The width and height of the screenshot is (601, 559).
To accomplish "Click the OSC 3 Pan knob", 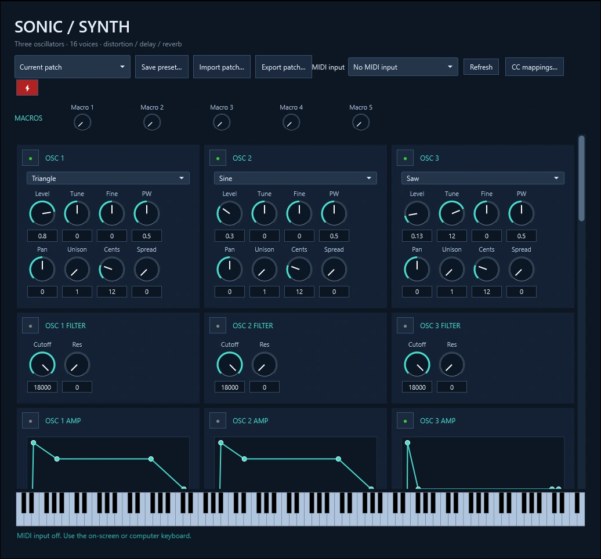I will click(x=417, y=269).
